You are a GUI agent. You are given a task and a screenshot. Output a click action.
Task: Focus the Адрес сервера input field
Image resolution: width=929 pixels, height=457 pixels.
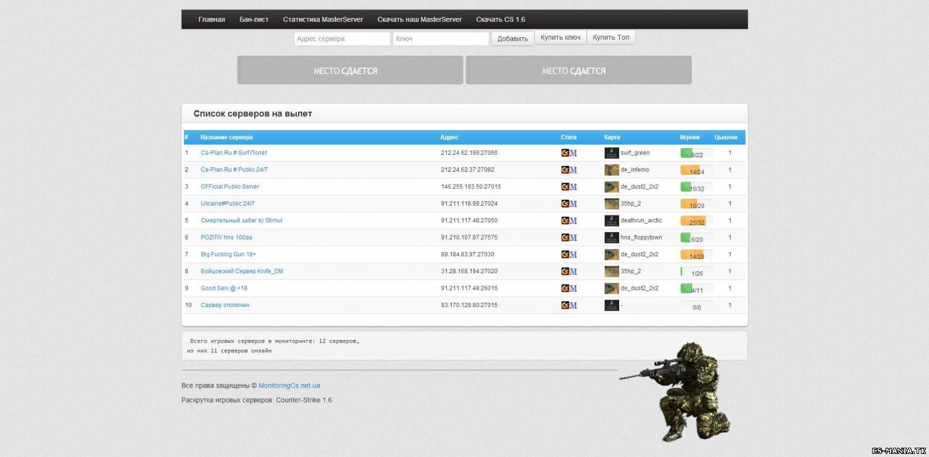click(341, 39)
